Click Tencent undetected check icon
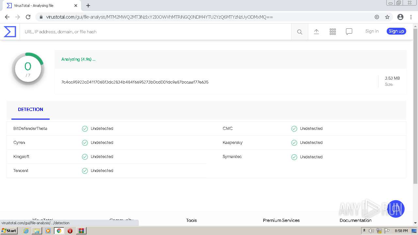The height and width of the screenshot is (235, 418). click(85, 171)
